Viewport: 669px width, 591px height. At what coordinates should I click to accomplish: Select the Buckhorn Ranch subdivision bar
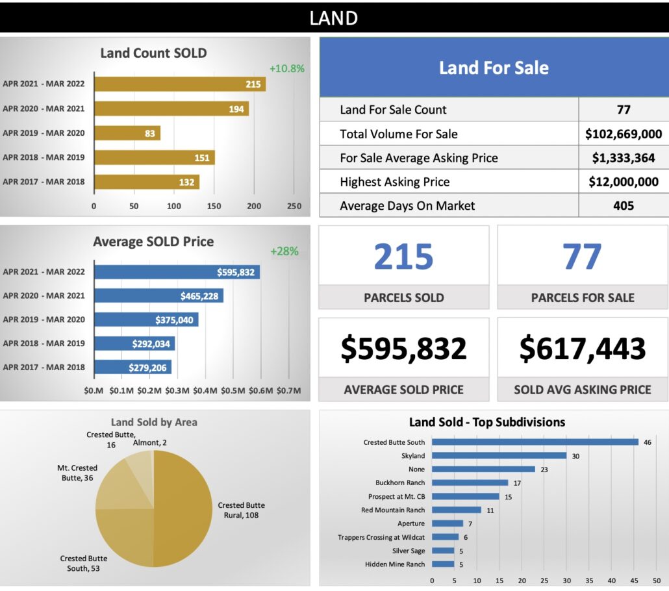(470, 483)
